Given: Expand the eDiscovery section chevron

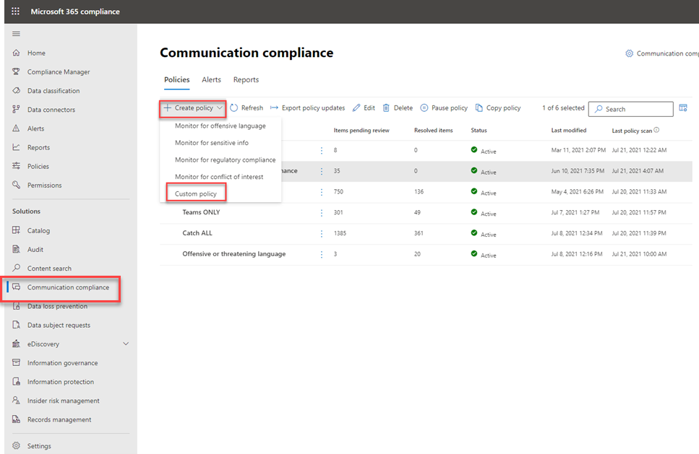Looking at the screenshot, I should coord(126,344).
